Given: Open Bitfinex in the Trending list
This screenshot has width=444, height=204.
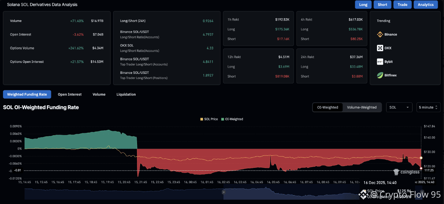Looking at the screenshot, I should [x=391, y=75].
